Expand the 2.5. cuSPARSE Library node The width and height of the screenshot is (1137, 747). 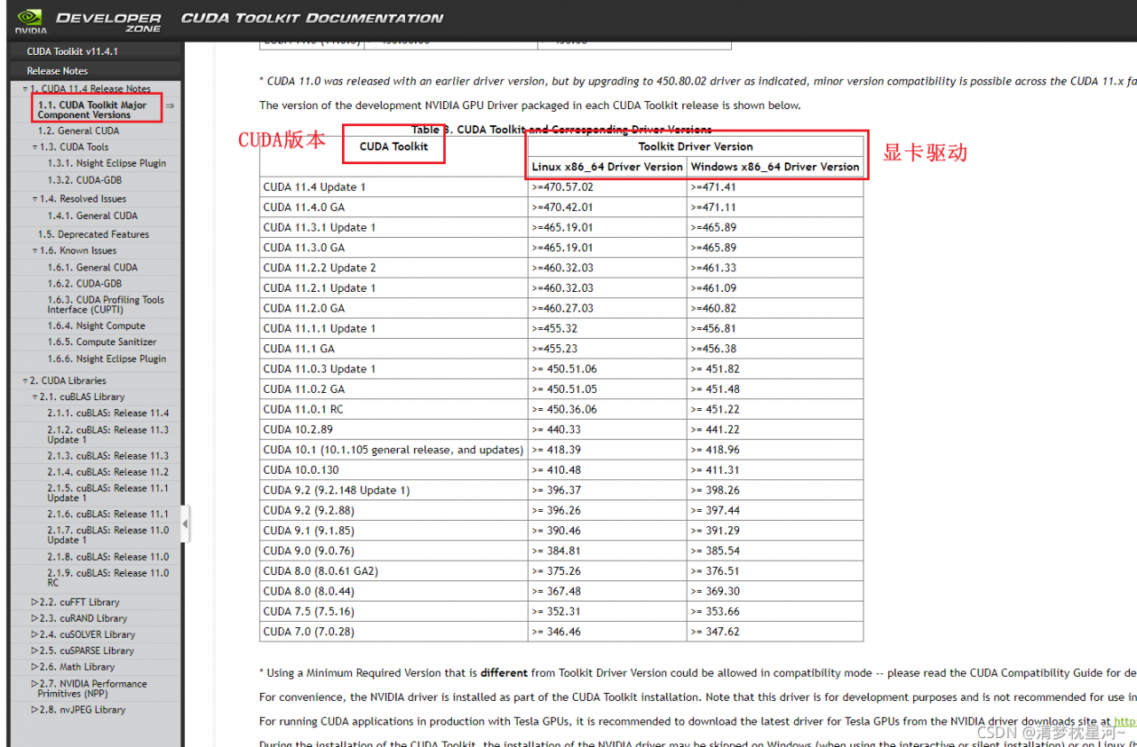36,650
